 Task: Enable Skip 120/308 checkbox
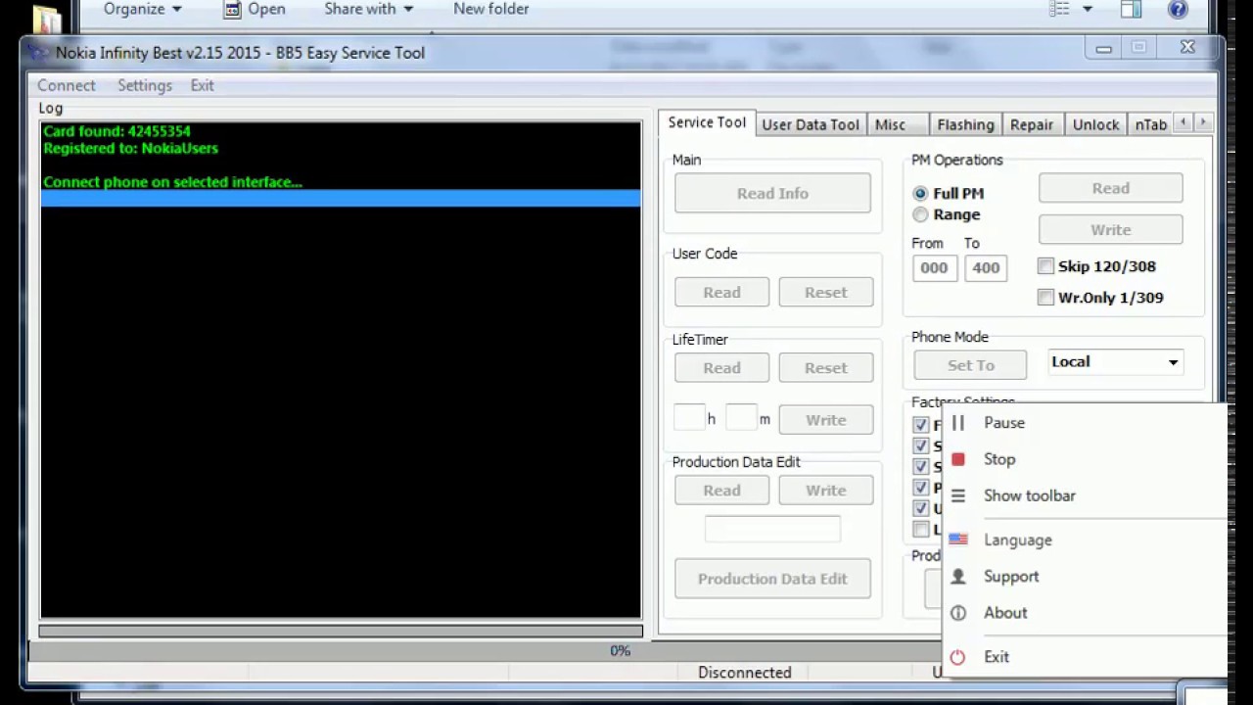pos(1045,266)
